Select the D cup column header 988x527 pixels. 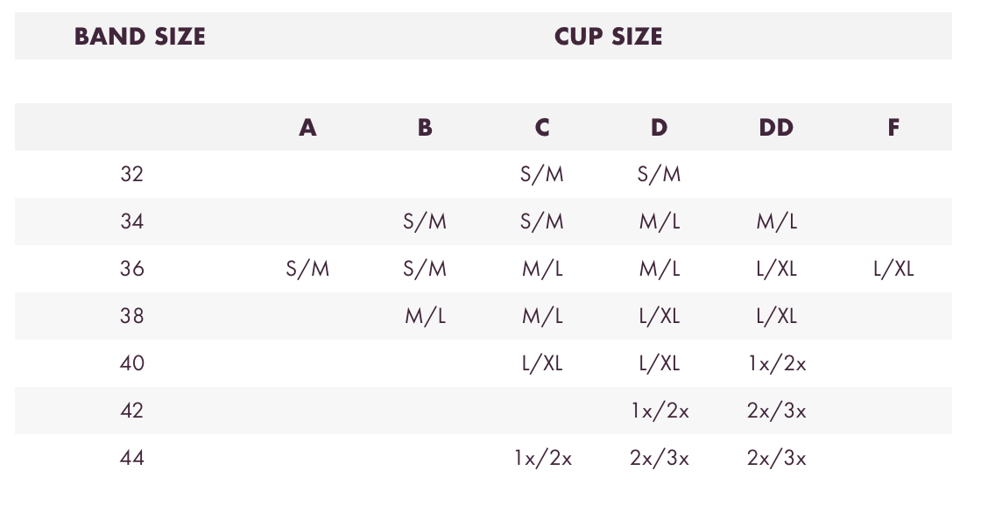[x=659, y=128]
